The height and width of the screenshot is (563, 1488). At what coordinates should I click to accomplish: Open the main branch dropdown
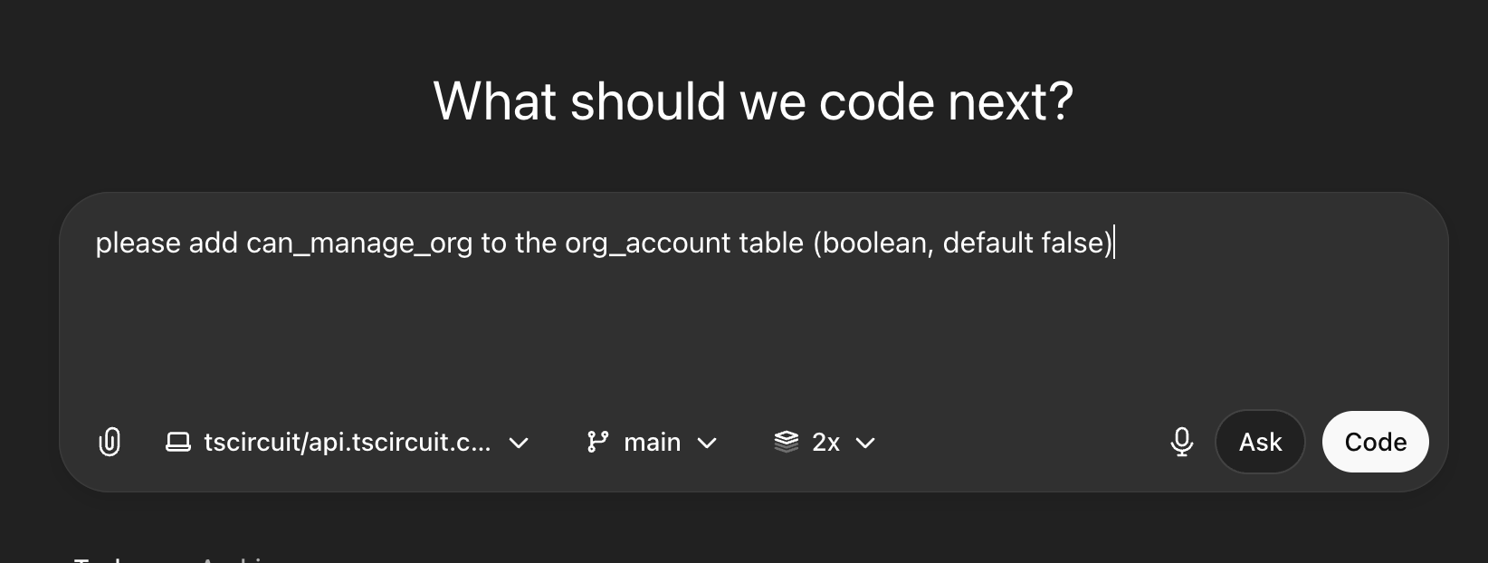(652, 442)
